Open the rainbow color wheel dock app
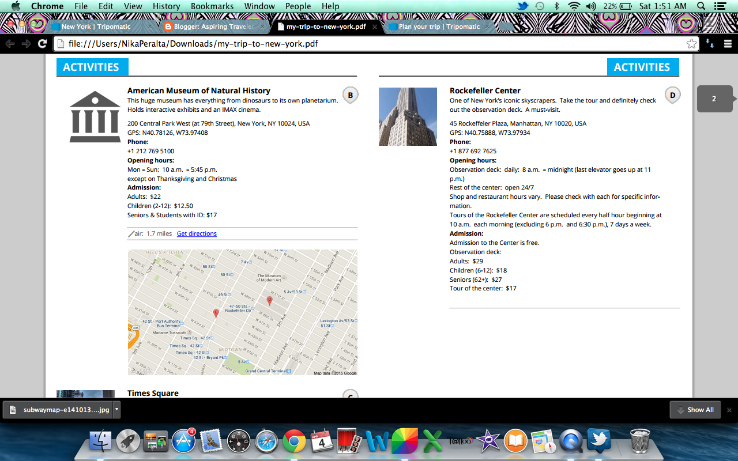738x461 pixels. (x=405, y=441)
